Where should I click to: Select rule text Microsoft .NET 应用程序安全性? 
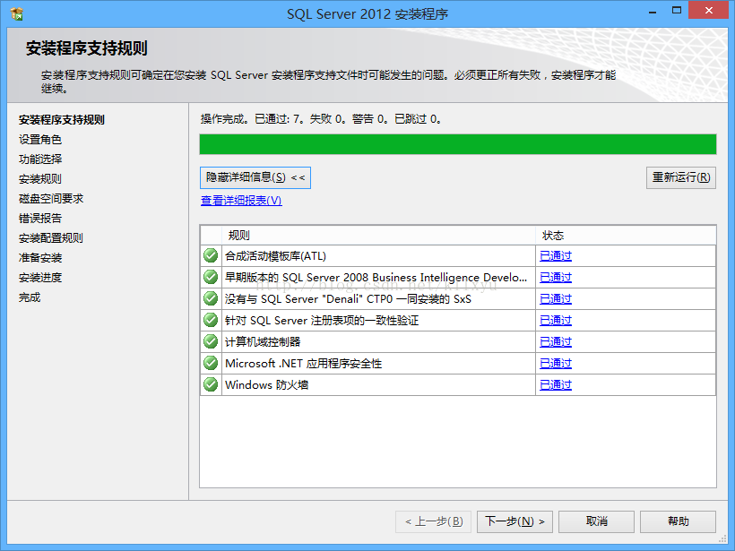304,364
